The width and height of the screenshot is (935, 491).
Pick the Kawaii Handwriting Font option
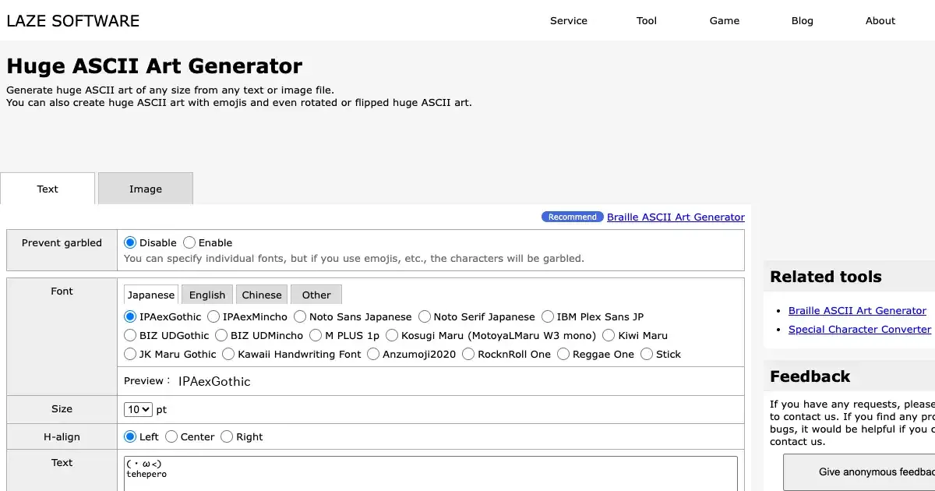click(228, 354)
